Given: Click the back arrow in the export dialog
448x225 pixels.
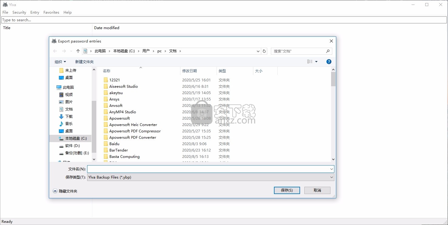Looking at the screenshot, I should coord(55,51).
